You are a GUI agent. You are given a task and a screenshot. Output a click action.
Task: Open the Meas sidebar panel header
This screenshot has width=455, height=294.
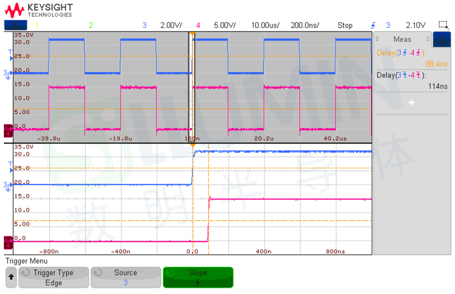pyautogui.click(x=402, y=39)
